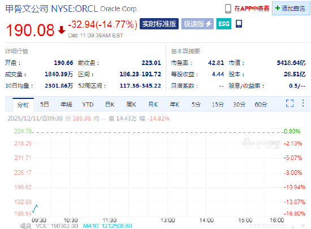Open the chart three-dot more menu
The width and height of the screenshot is (311, 229).
(x=303, y=103)
